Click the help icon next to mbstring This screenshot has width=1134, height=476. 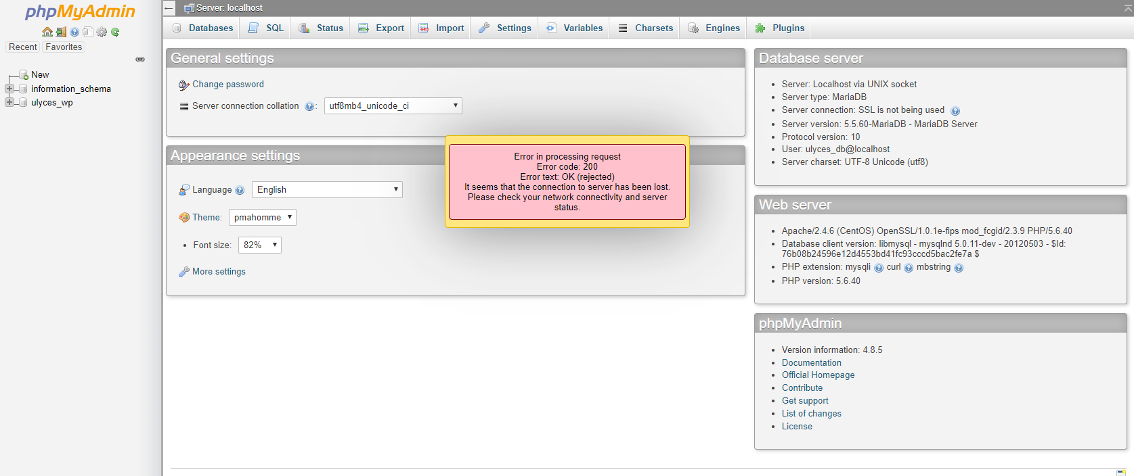[959, 268]
